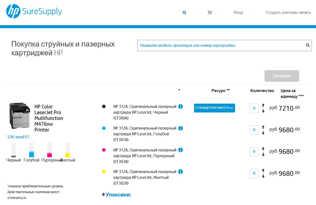Viewport: 316px width, 205px height.
Task: Click quantity field for black cartridge CF380A
Action: click(x=254, y=108)
